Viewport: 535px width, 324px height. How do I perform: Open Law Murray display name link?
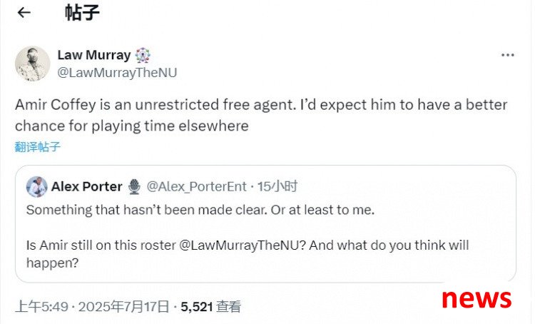pyautogui.click(x=93, y=55)
